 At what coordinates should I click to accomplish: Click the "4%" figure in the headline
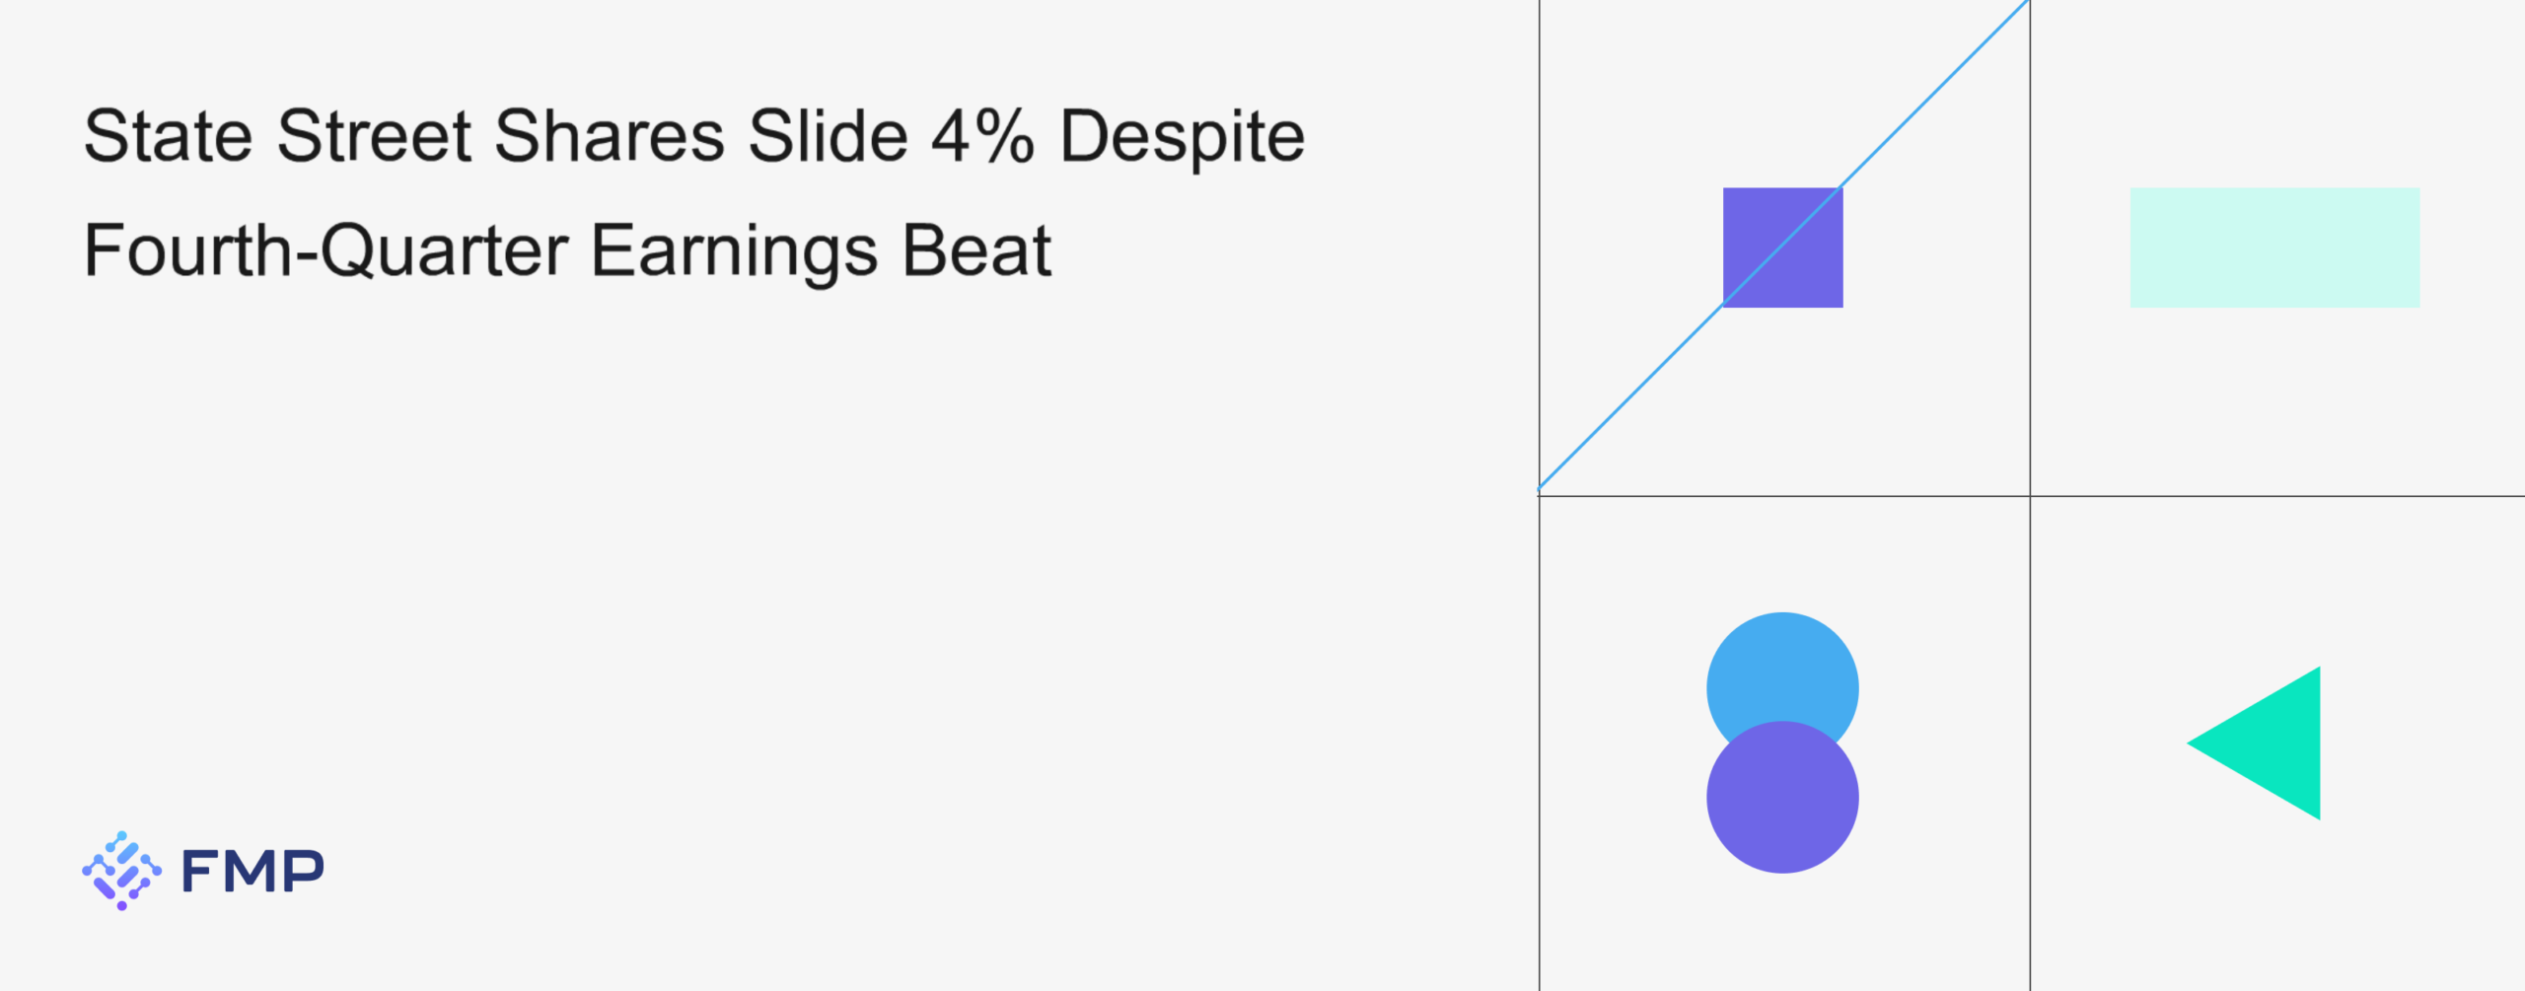pyautogui.click(x=982, y=136)
